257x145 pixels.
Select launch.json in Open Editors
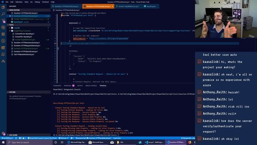coord(18,22)
